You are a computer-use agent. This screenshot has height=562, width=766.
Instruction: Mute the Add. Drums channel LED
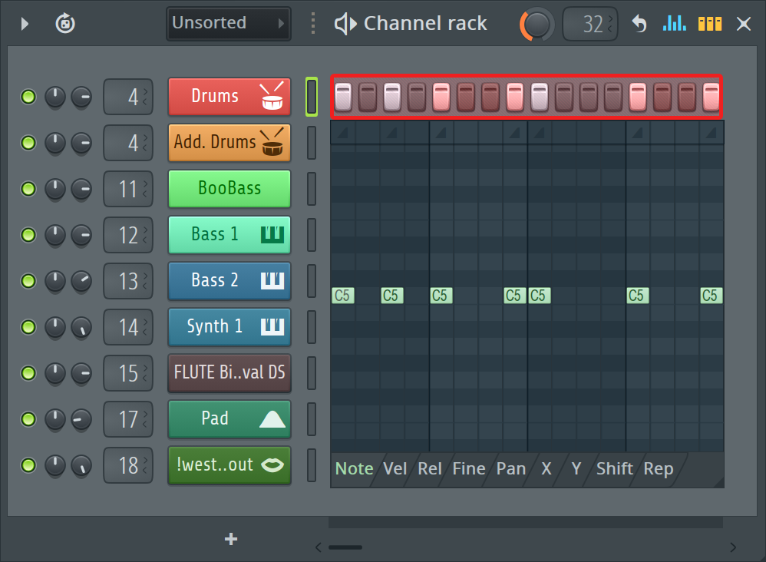[x=28, y=143]
